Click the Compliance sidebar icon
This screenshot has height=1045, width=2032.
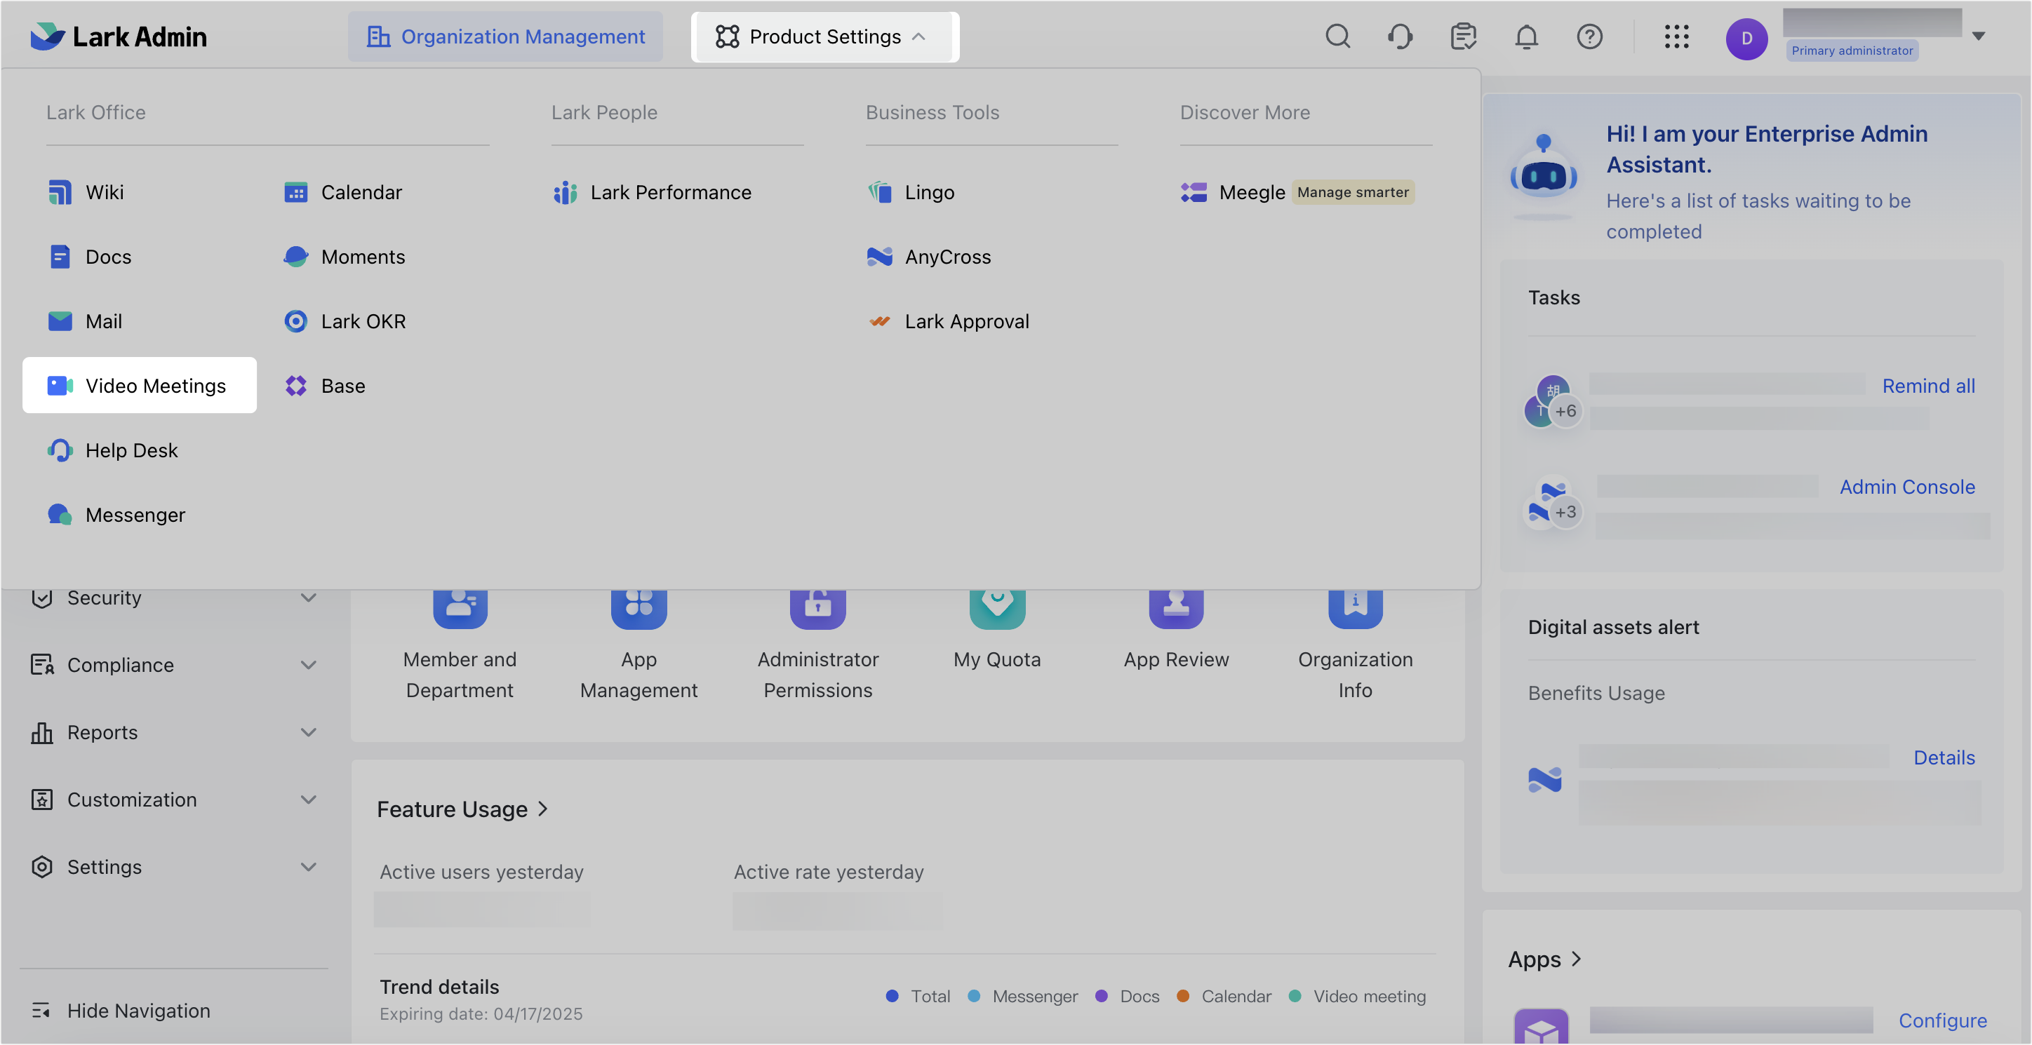coord(42,664)
